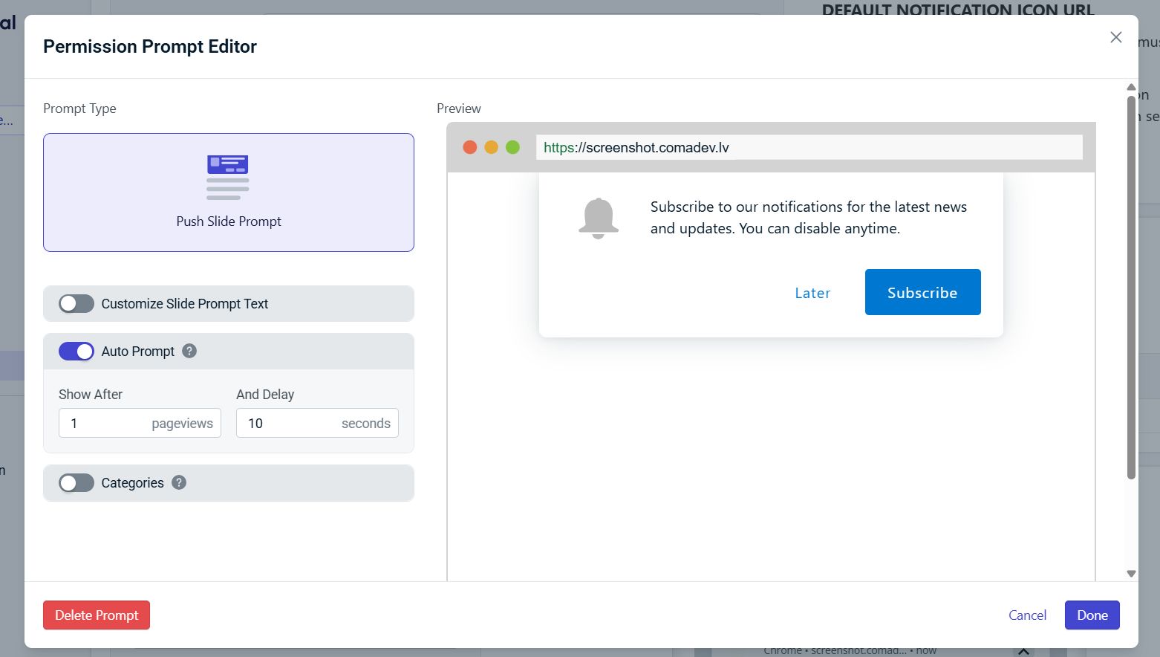The width and height of the screenshot is (1160, 657).
Task: Disable the Auto Prompt toggle
Action: (76, 351)
